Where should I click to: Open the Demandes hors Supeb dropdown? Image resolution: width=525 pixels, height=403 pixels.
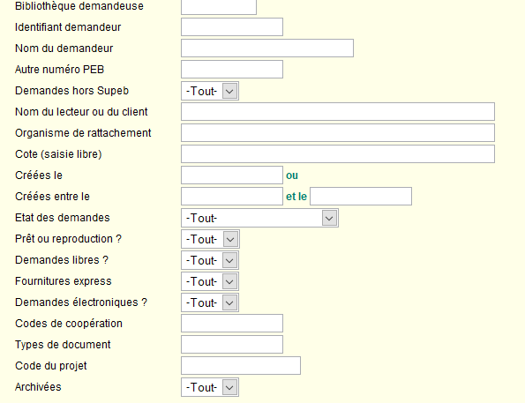pos(210,91)
